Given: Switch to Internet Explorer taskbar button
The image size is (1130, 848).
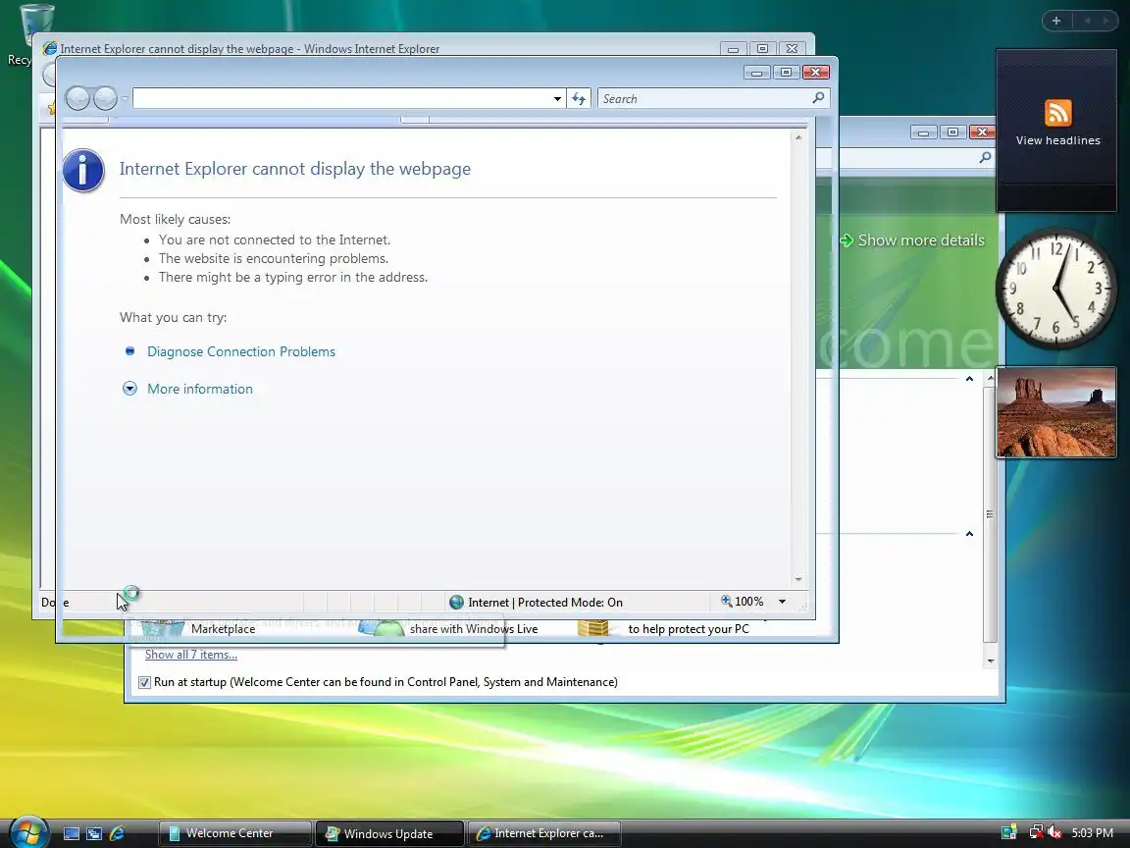Looking at the screenshot, I should (544, 833).
